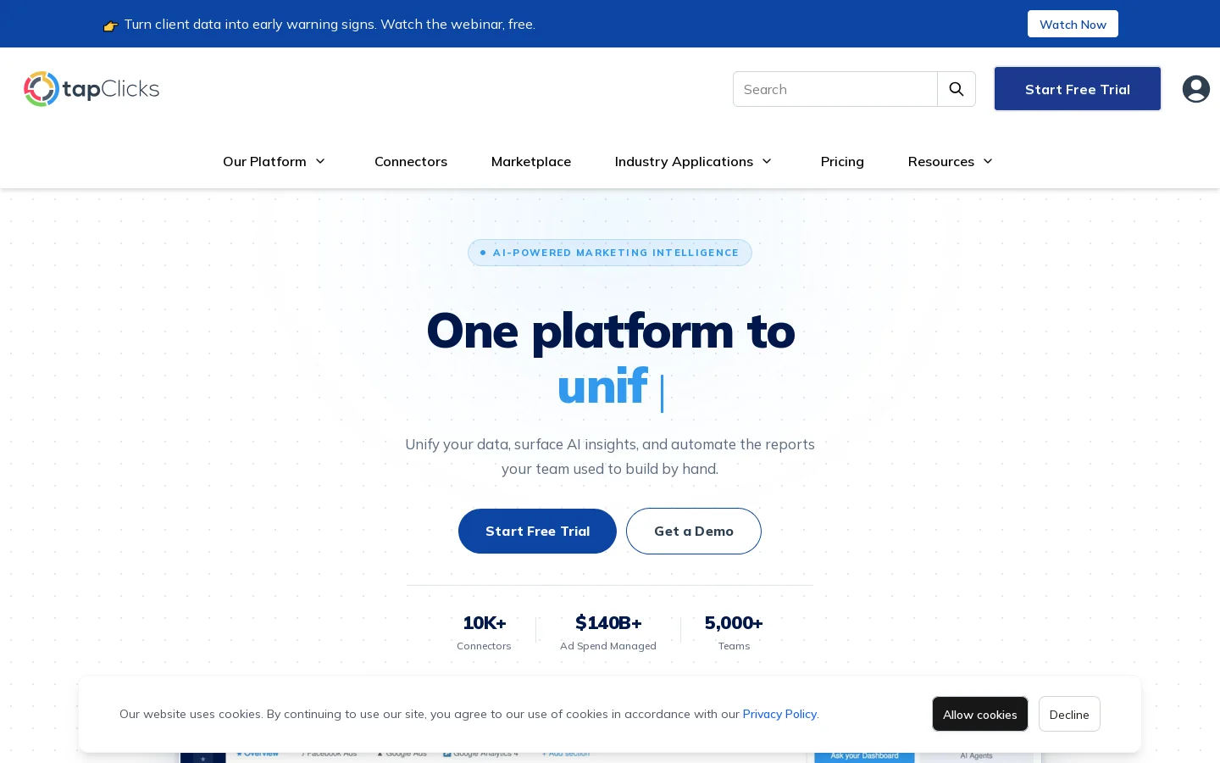This screenshot has width=1220, height=763.
Task: Open the Connectors menu item
Action: [411, 161]
